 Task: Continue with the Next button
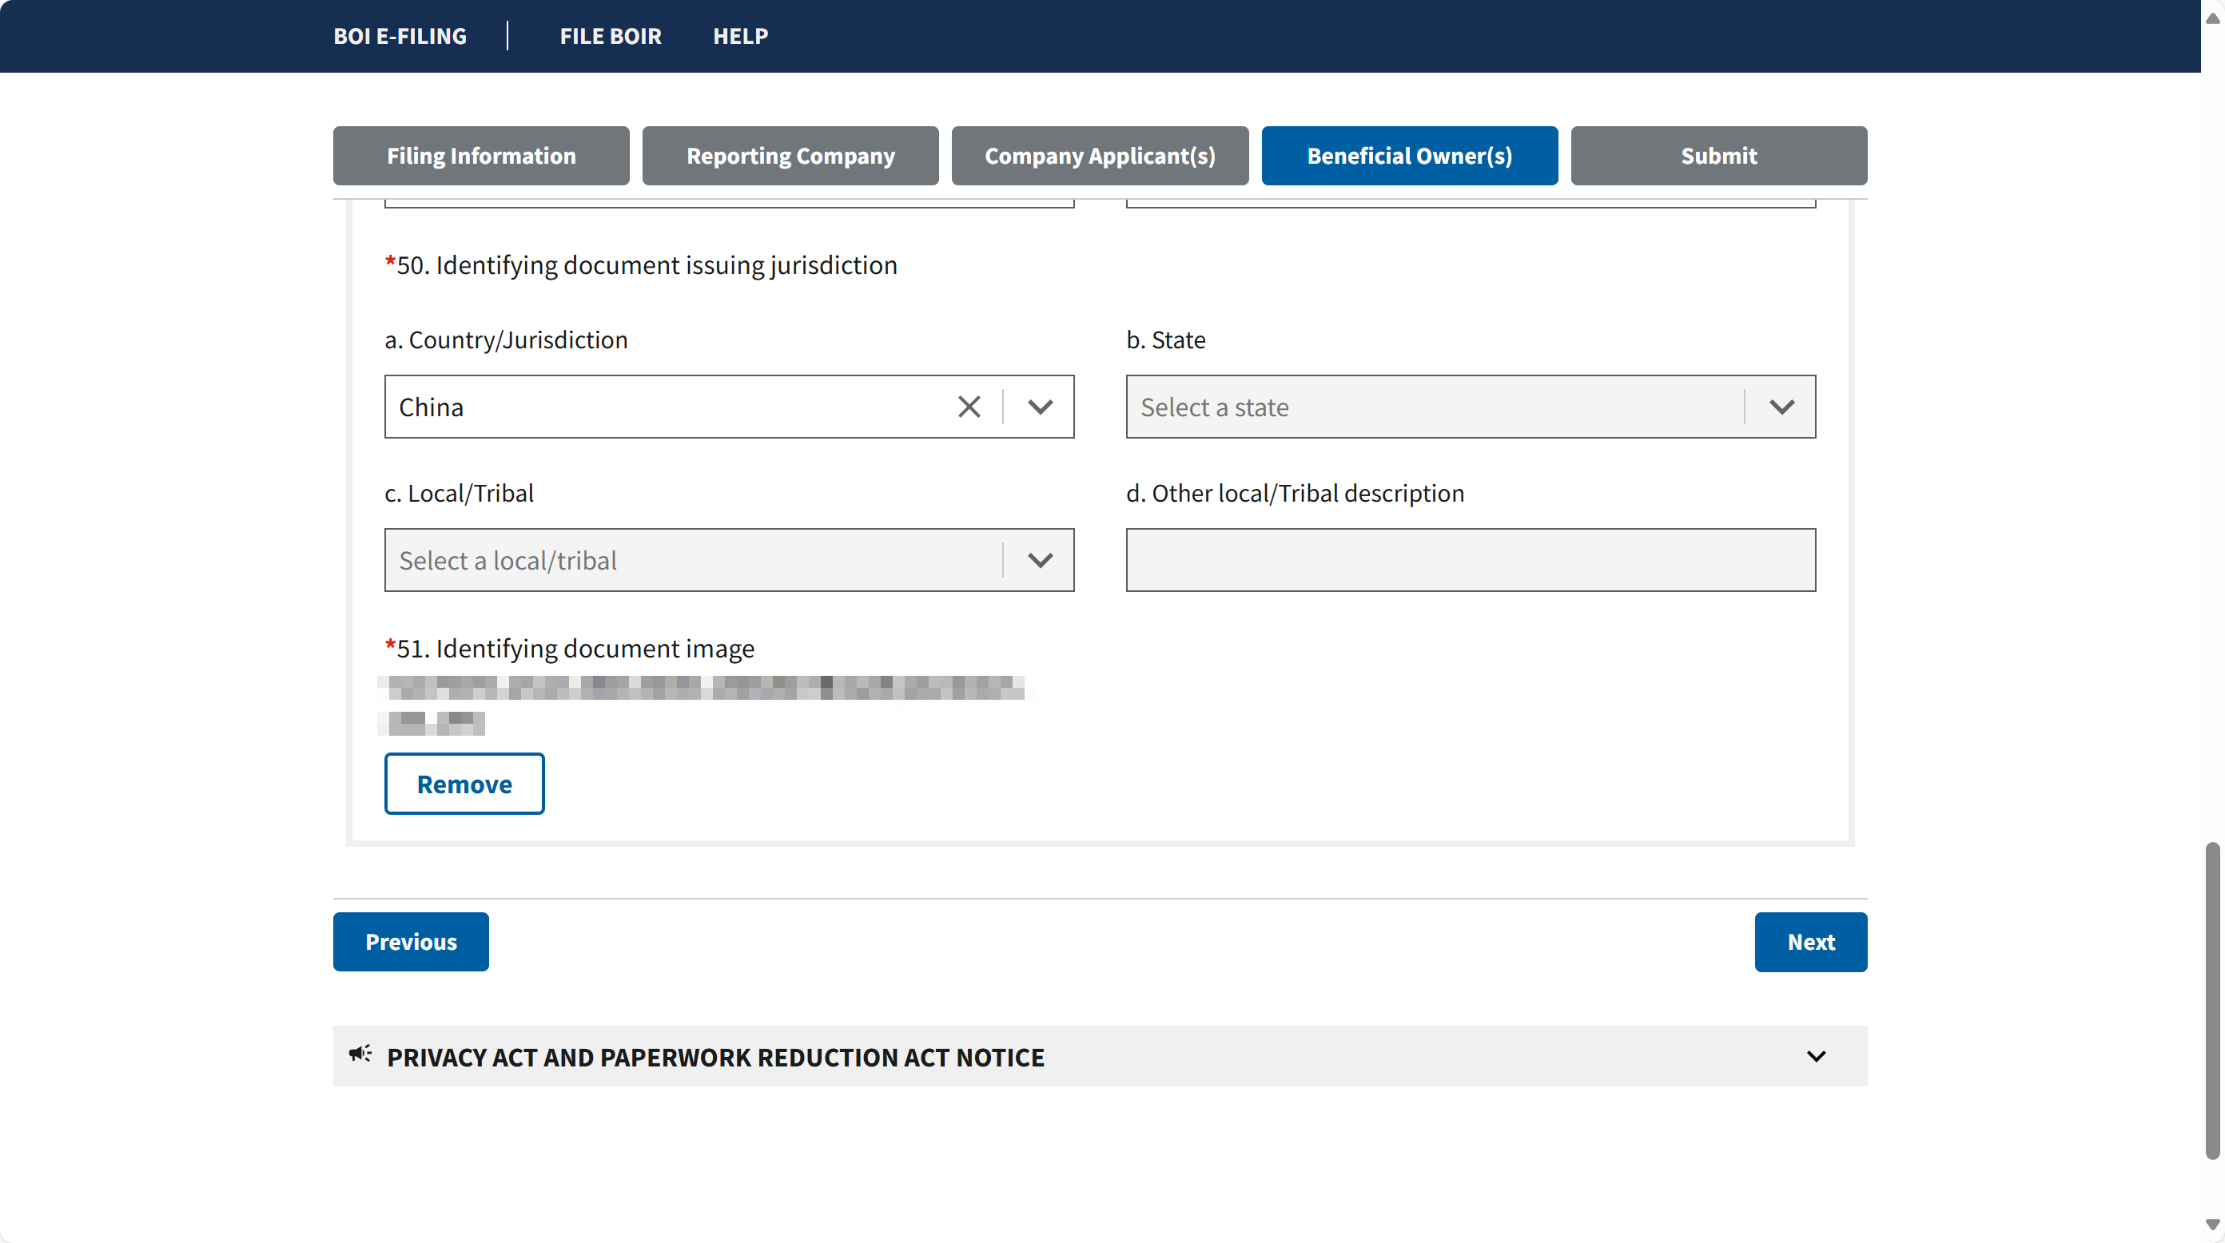[1810, 942]
